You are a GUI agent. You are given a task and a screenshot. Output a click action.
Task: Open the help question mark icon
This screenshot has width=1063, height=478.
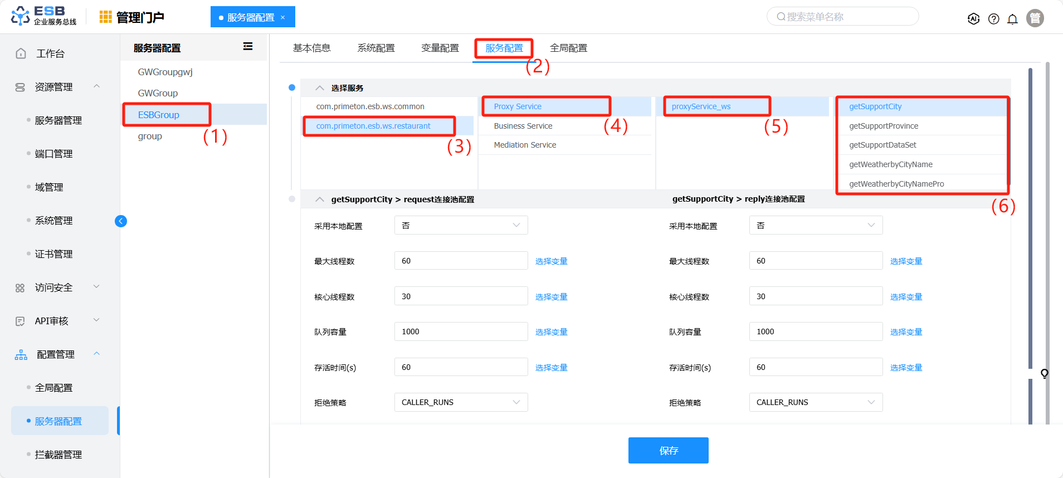(993, 19)
